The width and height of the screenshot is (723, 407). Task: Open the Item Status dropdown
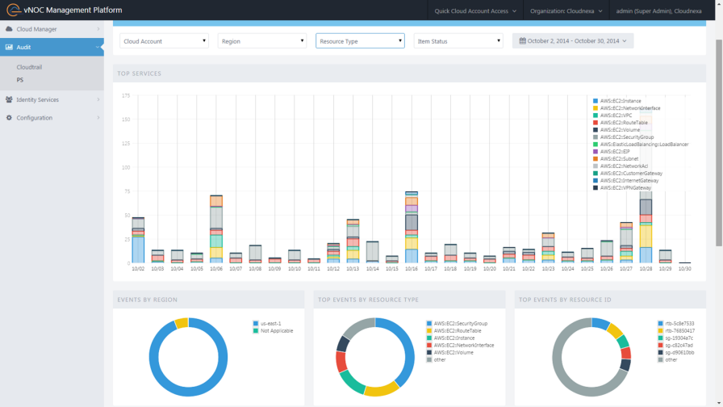click(458, 41)
